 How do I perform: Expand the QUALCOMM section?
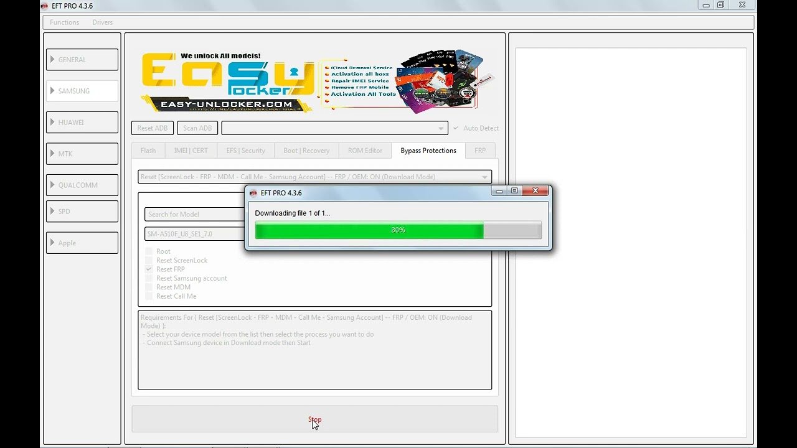click(x=82, y=185)
